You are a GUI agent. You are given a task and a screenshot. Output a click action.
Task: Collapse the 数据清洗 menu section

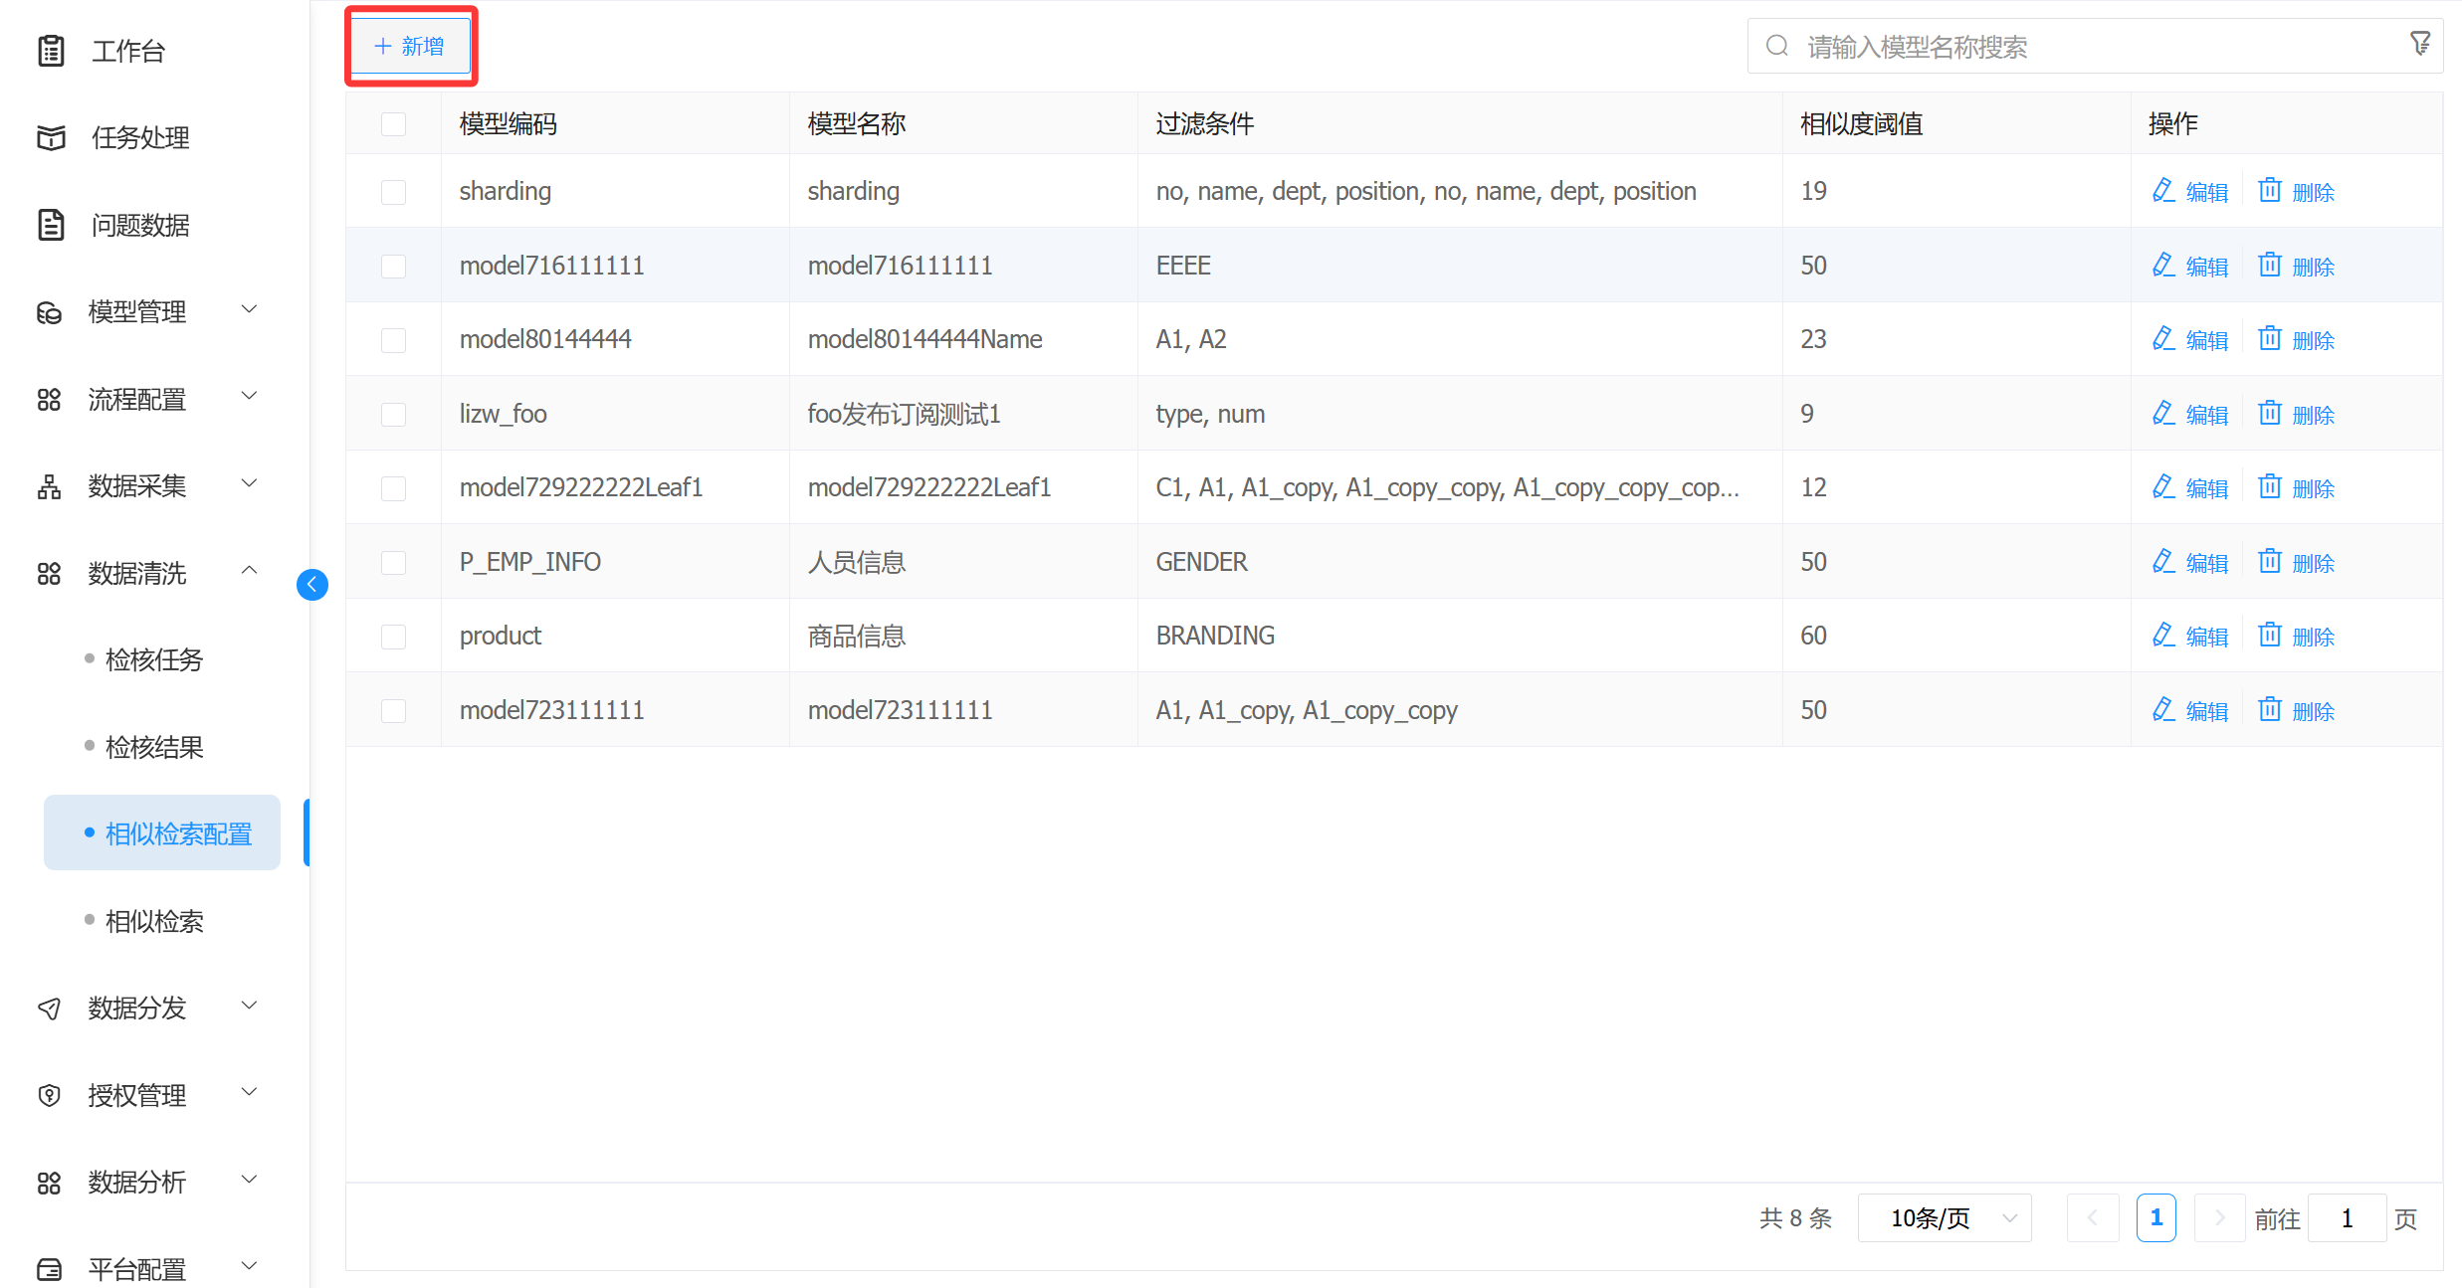pyautogui.click(x=149, y=573)
